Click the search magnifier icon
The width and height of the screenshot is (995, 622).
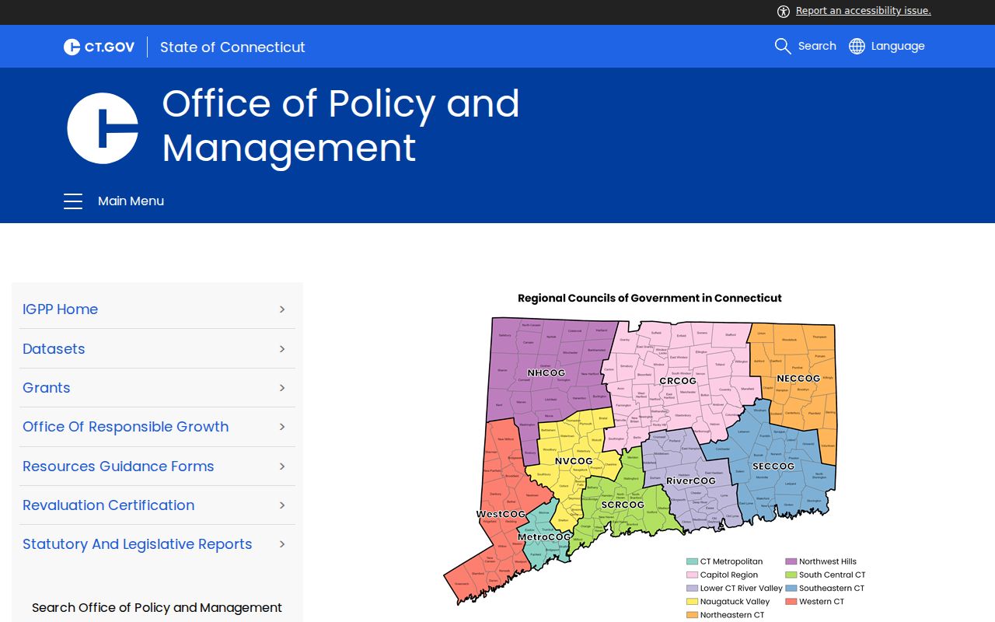(x=783, y=46)
